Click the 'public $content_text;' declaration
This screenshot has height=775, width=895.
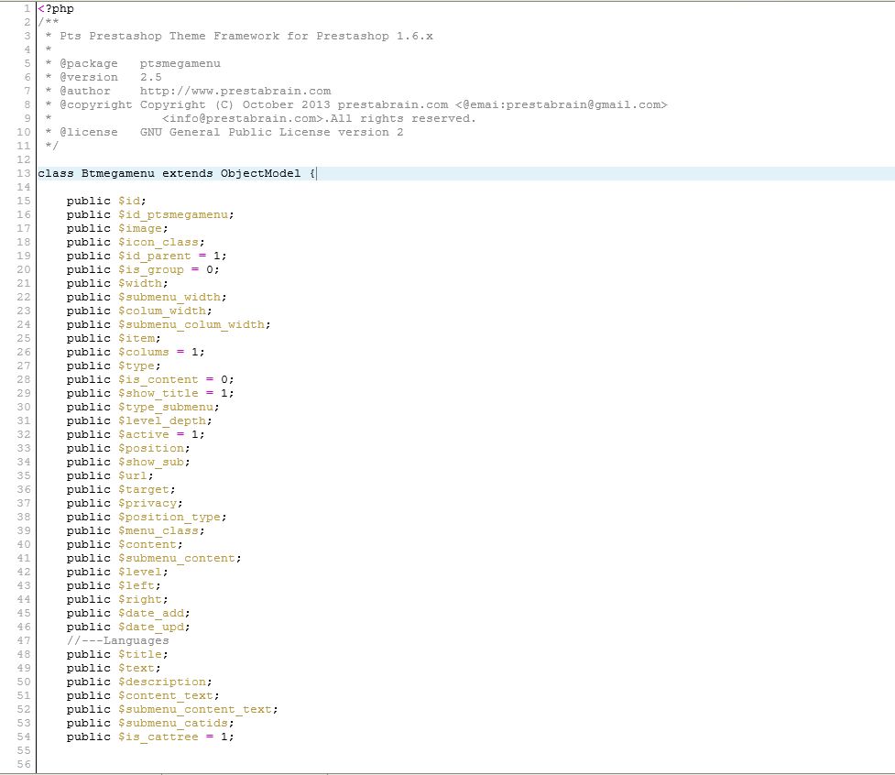(143, 695)
